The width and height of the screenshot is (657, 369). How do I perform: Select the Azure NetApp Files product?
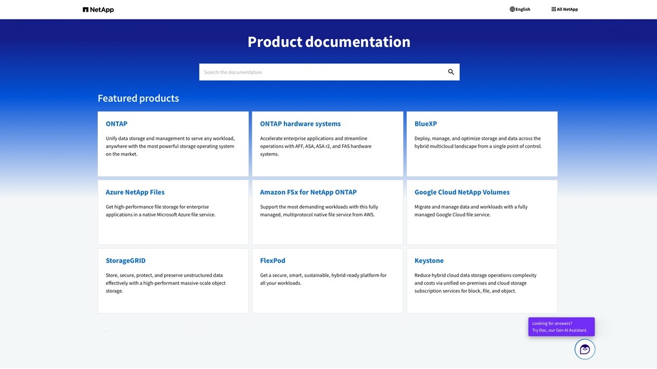[x=135, y=192]
